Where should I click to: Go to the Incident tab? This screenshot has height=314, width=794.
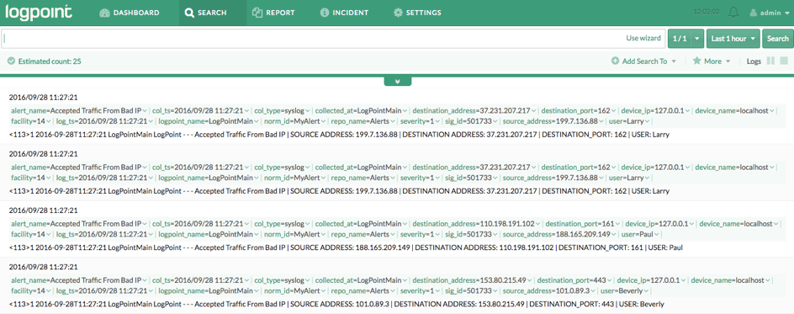point(344,13)
